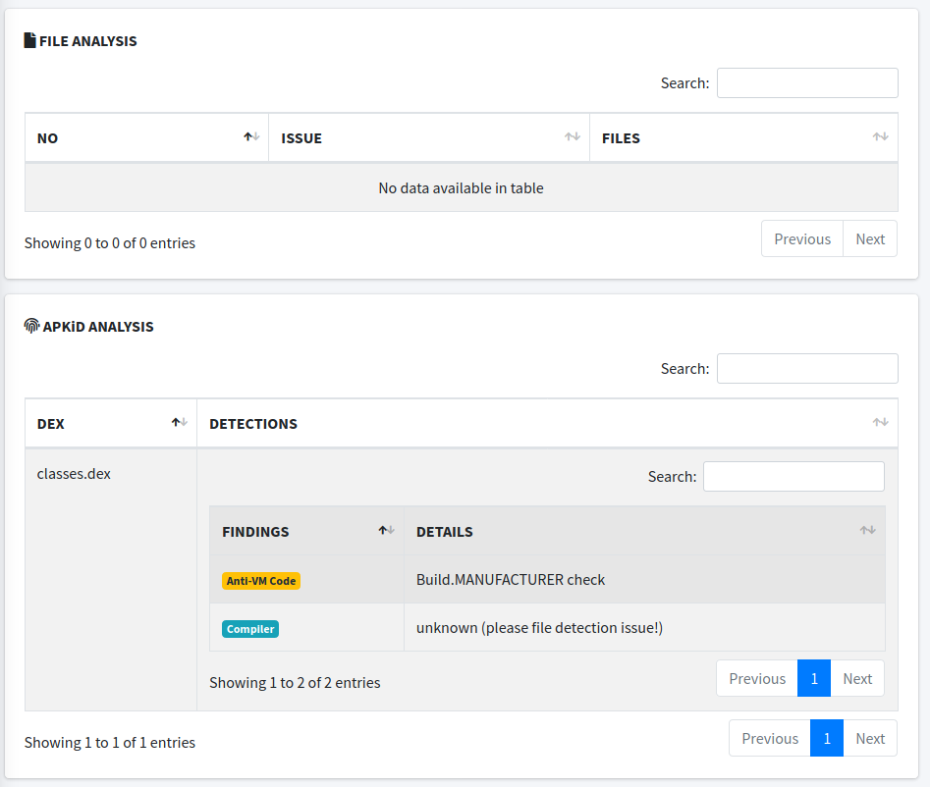930x787 pixels.
Task: Click the APKiD fingerprint icon
Action: [31, 326]
